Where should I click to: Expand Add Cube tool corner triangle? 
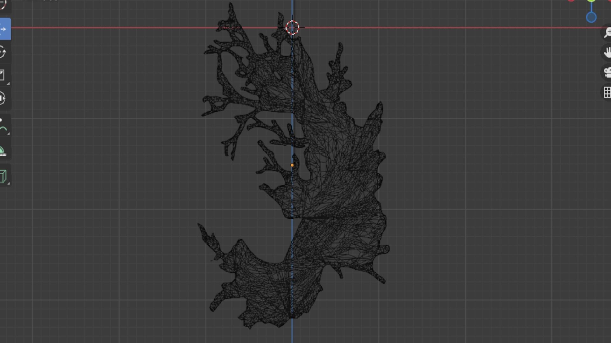pyautogui.click(x=8, y=184)
